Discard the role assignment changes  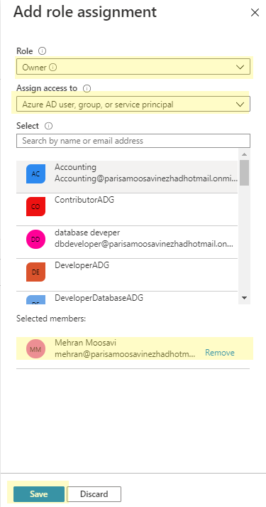coord(94,494)
